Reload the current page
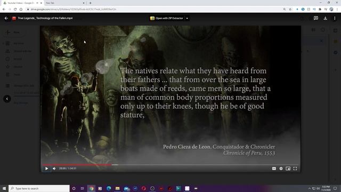The image size is (341, 192). (x=15, y=10)
